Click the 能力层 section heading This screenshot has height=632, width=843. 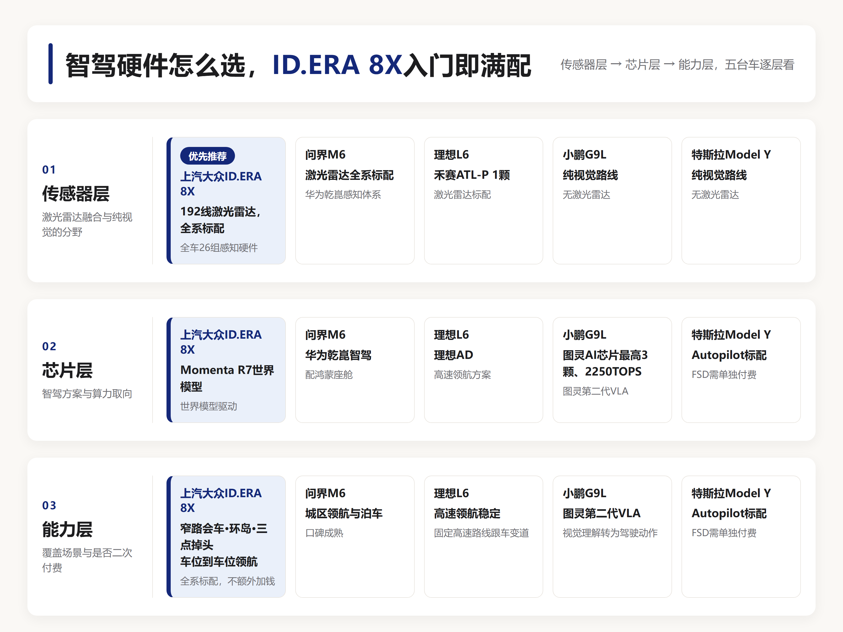pyautogui.click(x=67, y=529)
